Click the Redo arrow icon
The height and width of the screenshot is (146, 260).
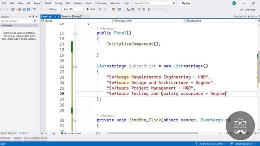tap(41, 9)
